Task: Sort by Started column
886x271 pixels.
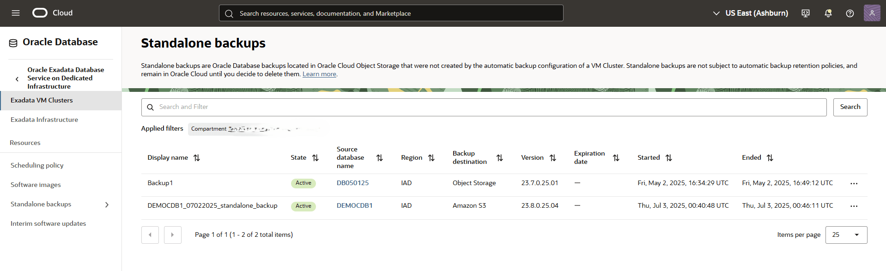Action: [x=669, y=158]
